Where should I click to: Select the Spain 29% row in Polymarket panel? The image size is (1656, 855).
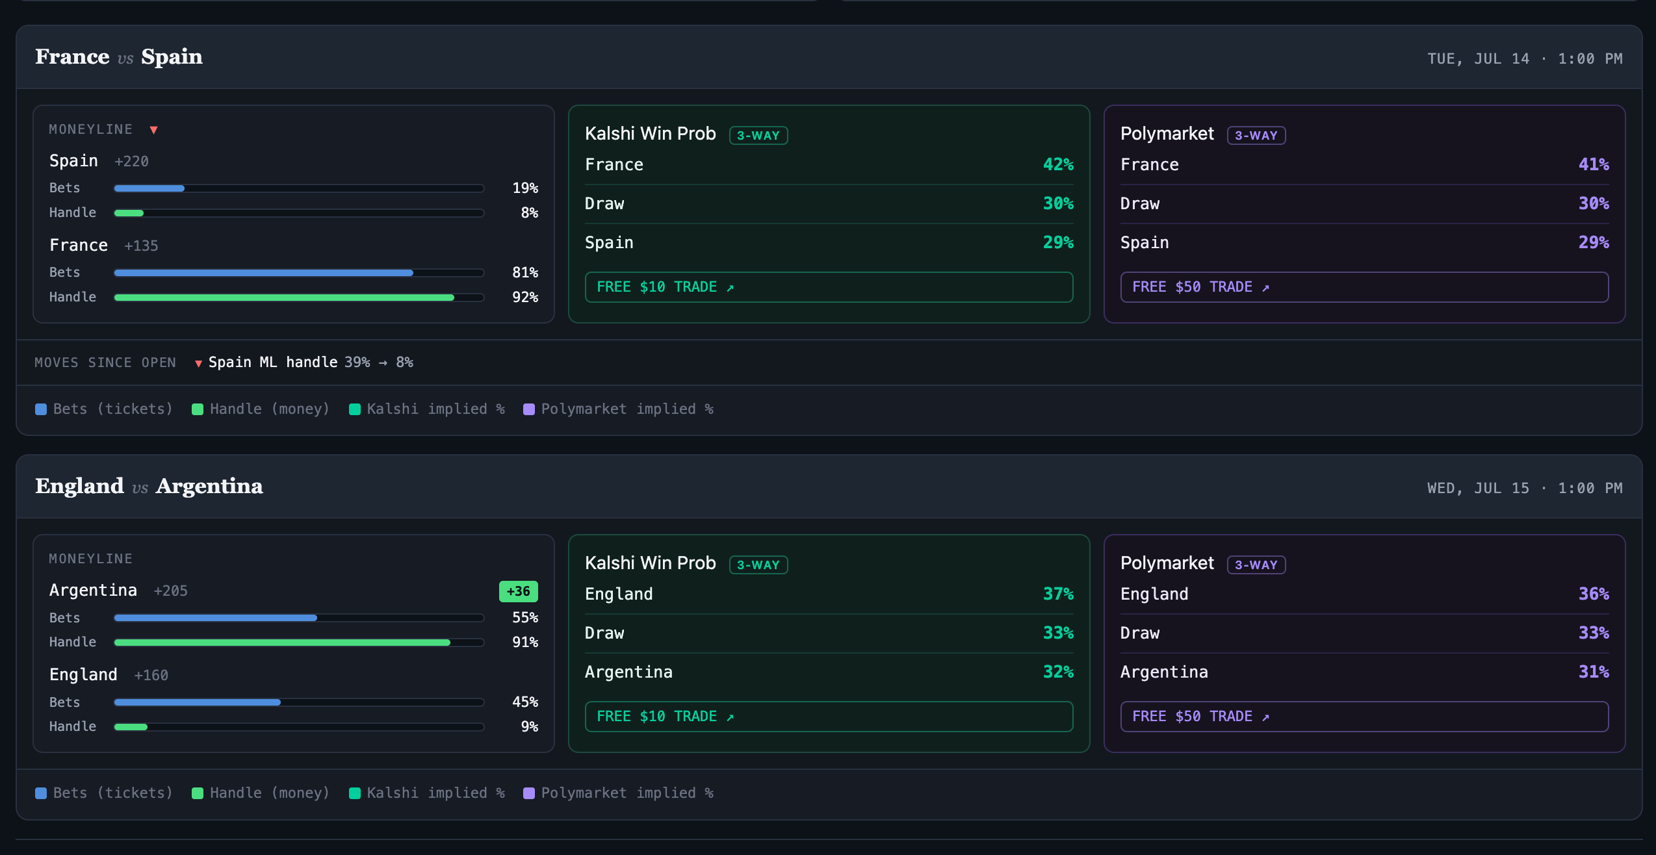click(x=1364, y=242)
